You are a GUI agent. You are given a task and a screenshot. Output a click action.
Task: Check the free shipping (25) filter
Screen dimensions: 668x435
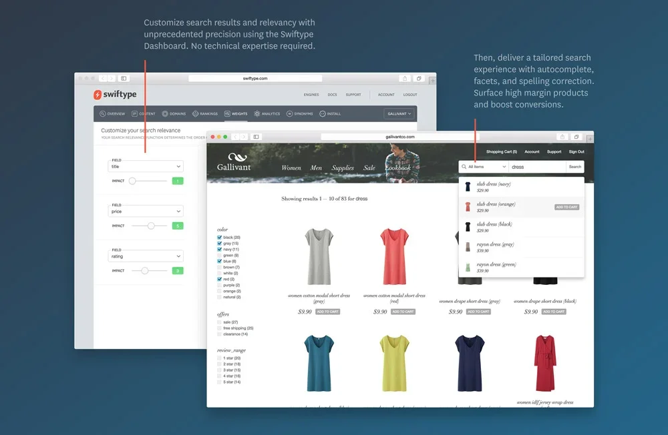coord(219,328)
